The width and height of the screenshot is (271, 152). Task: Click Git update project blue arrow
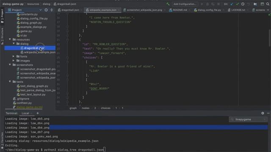pyautogui.click(x=232, y=4)
